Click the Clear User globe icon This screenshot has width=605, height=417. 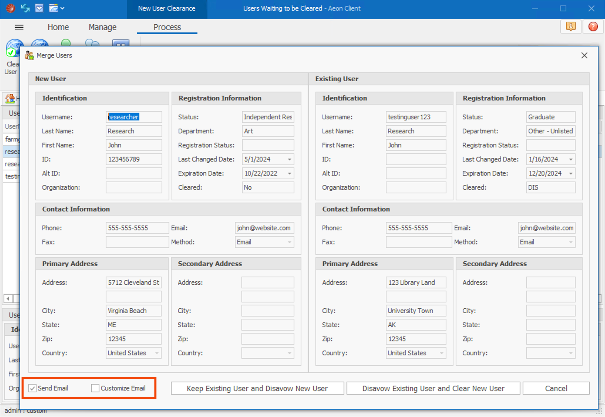click(14, 48)
